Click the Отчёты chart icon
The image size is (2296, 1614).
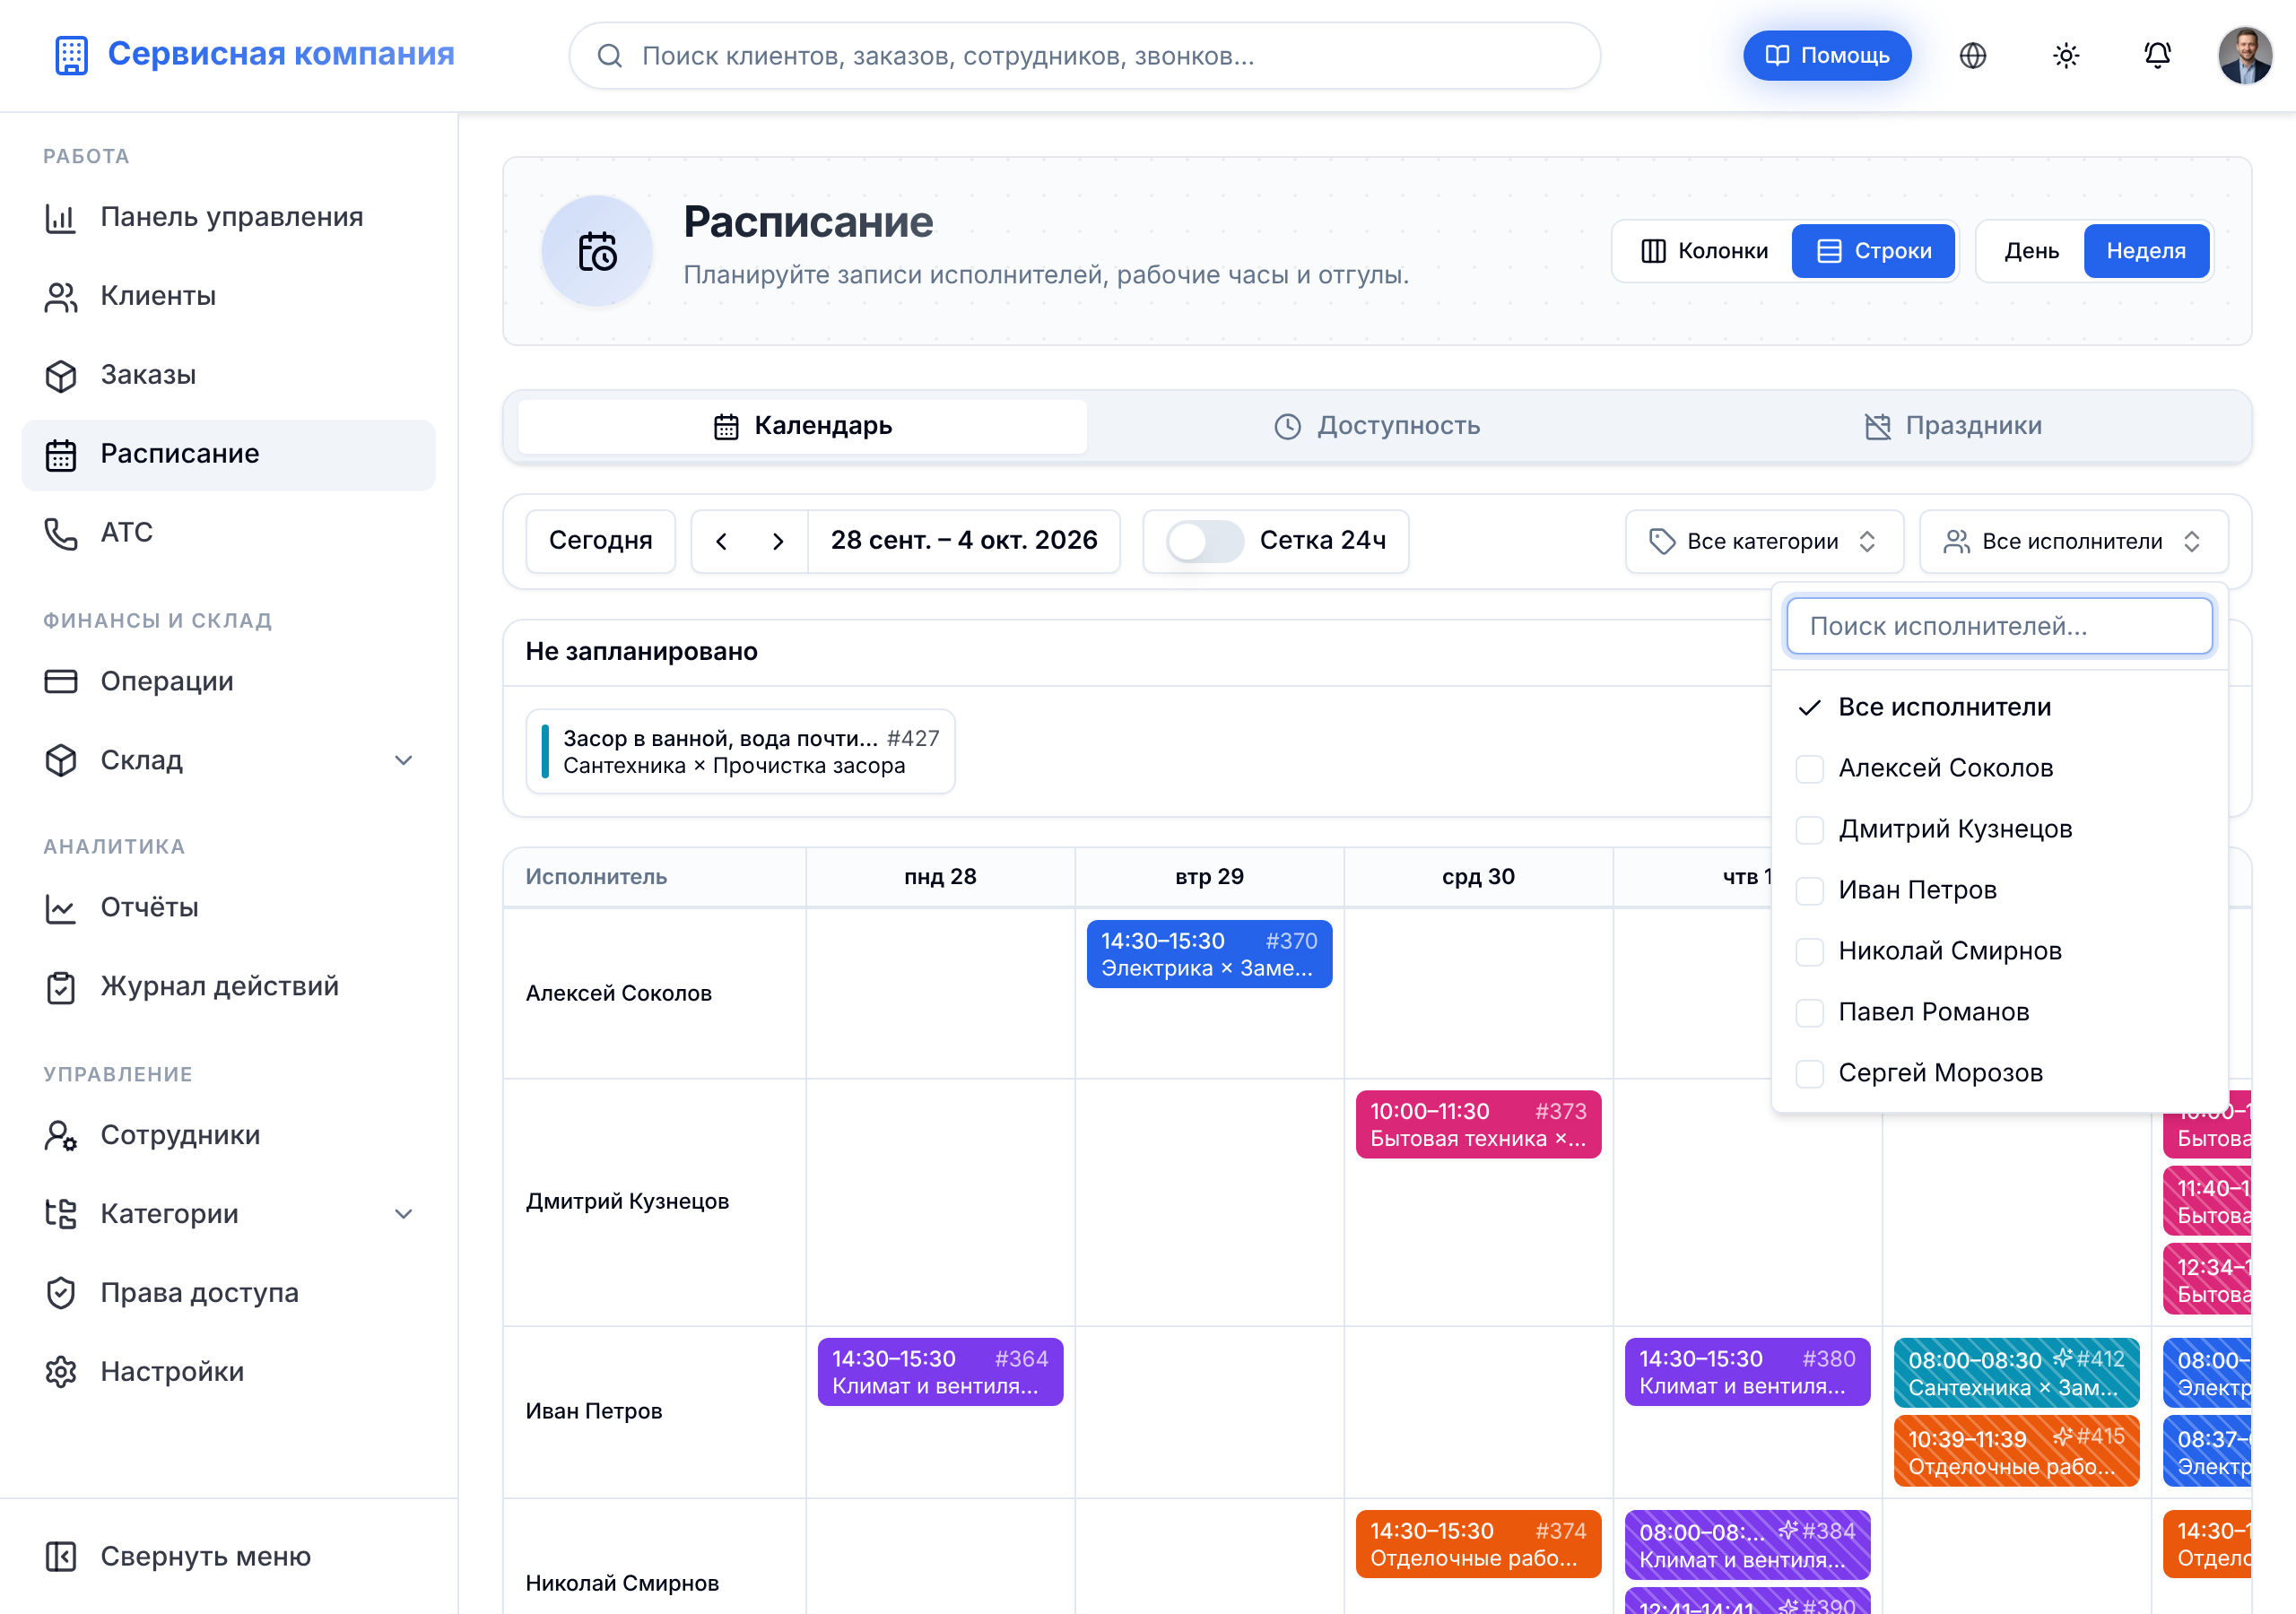pos(61,907)
